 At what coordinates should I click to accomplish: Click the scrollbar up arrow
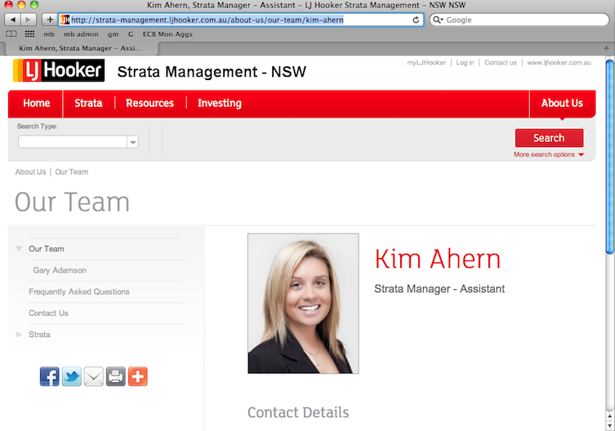coord(609,415)
